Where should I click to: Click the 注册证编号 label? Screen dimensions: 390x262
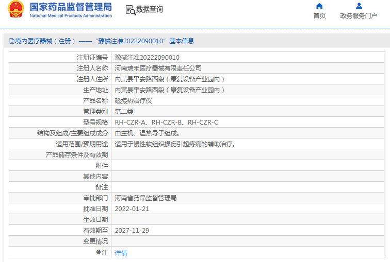(x=92, y=58)
